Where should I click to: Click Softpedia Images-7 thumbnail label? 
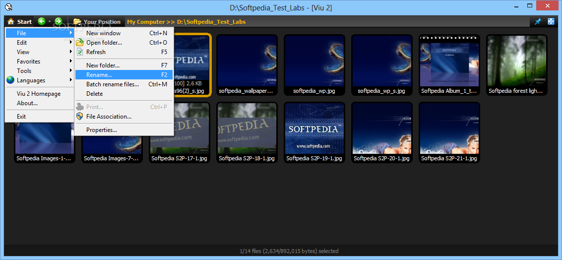[111, 158]
